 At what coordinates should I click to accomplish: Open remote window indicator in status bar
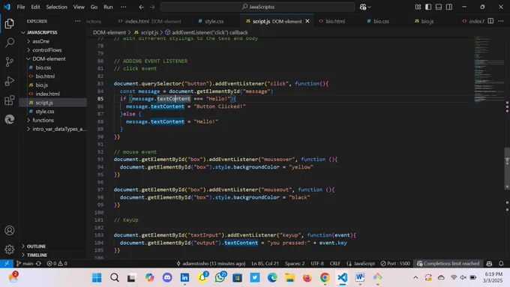(x=7, y=263)
